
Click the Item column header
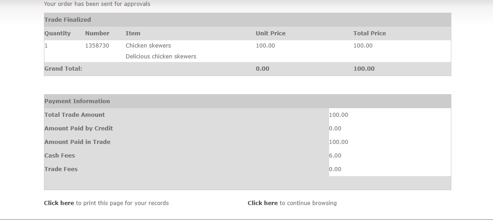[133, 33]
